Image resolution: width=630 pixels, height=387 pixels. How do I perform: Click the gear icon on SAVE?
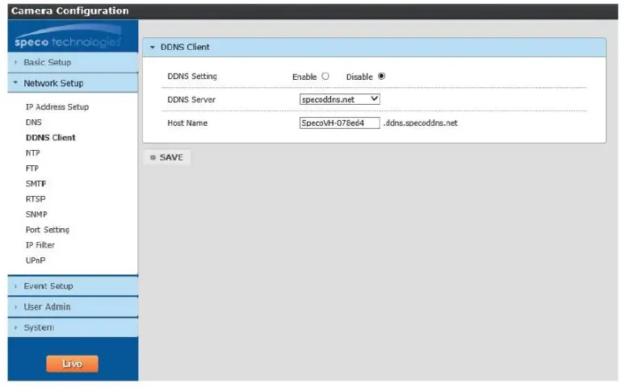153,157
